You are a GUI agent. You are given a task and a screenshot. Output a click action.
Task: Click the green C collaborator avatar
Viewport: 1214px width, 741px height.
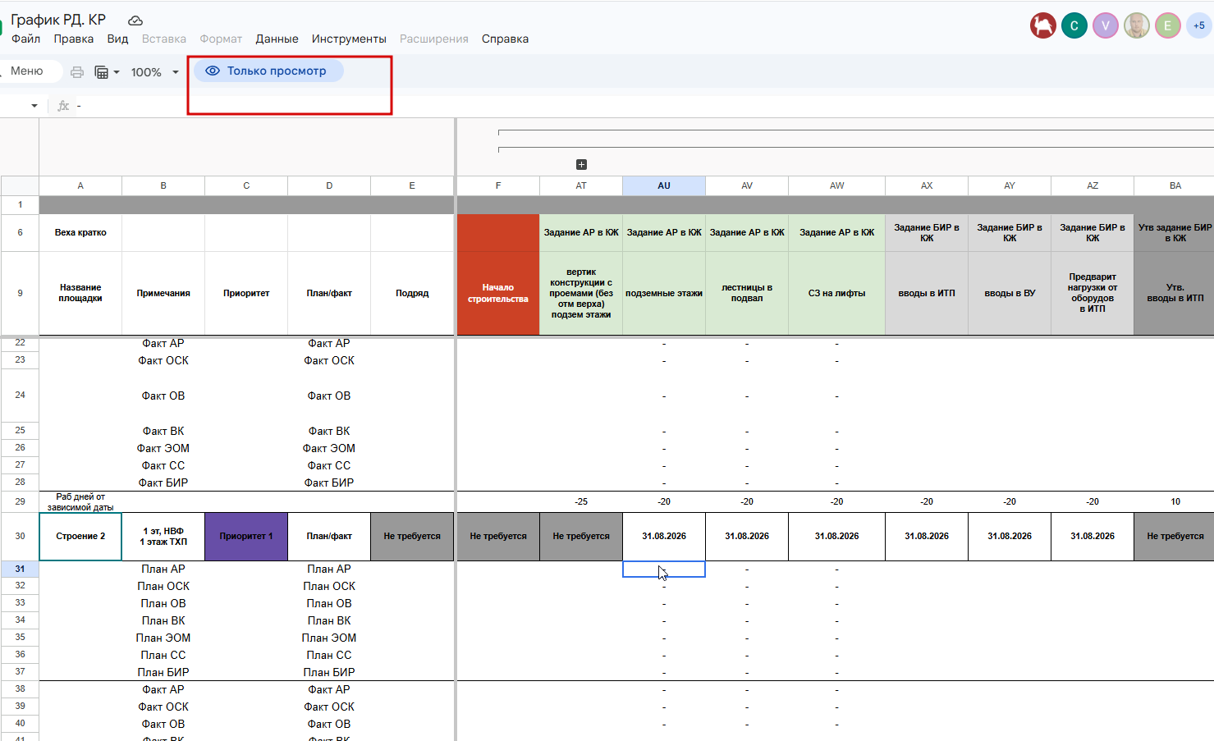(x=1074, y=25)
